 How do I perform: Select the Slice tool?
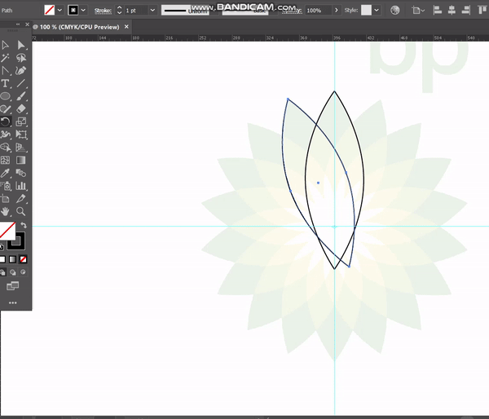coord(21,199)
